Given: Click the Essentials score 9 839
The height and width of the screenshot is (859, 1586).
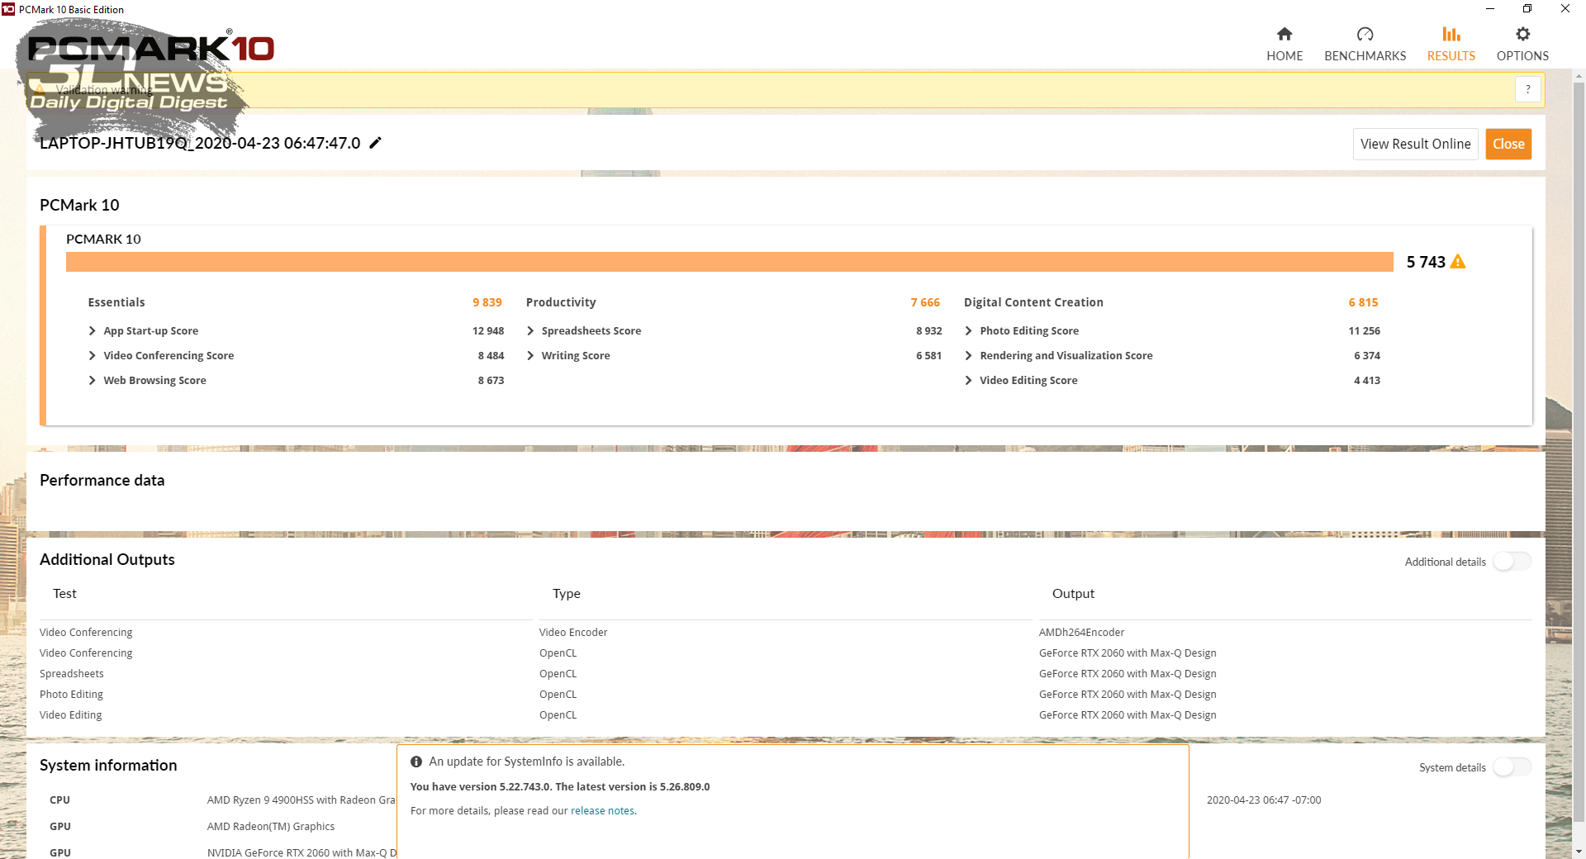Looking at the screenshot, I should tap(487, 303).
